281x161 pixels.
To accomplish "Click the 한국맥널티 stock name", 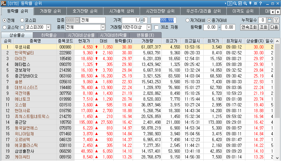I will coord(24,53).
